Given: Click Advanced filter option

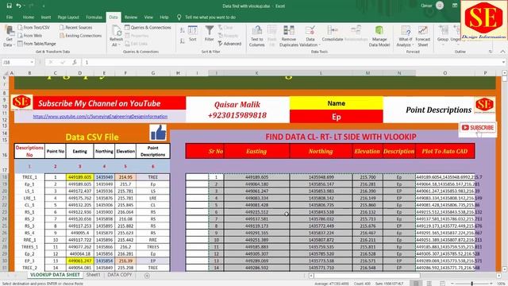Looking at the screenshot, I should click(x=229, y=44).
